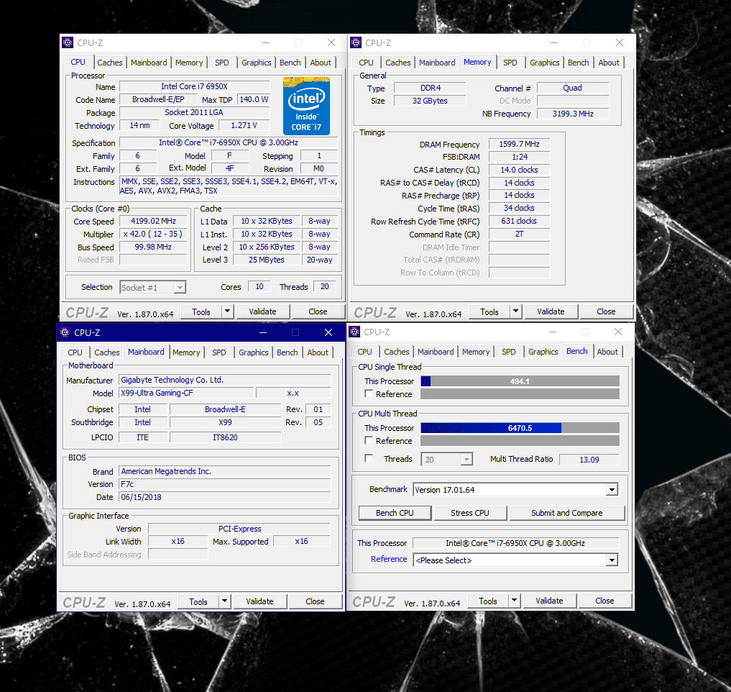Click the Stress CPU button
Screen dimensions: 731x692
(470, 513)
